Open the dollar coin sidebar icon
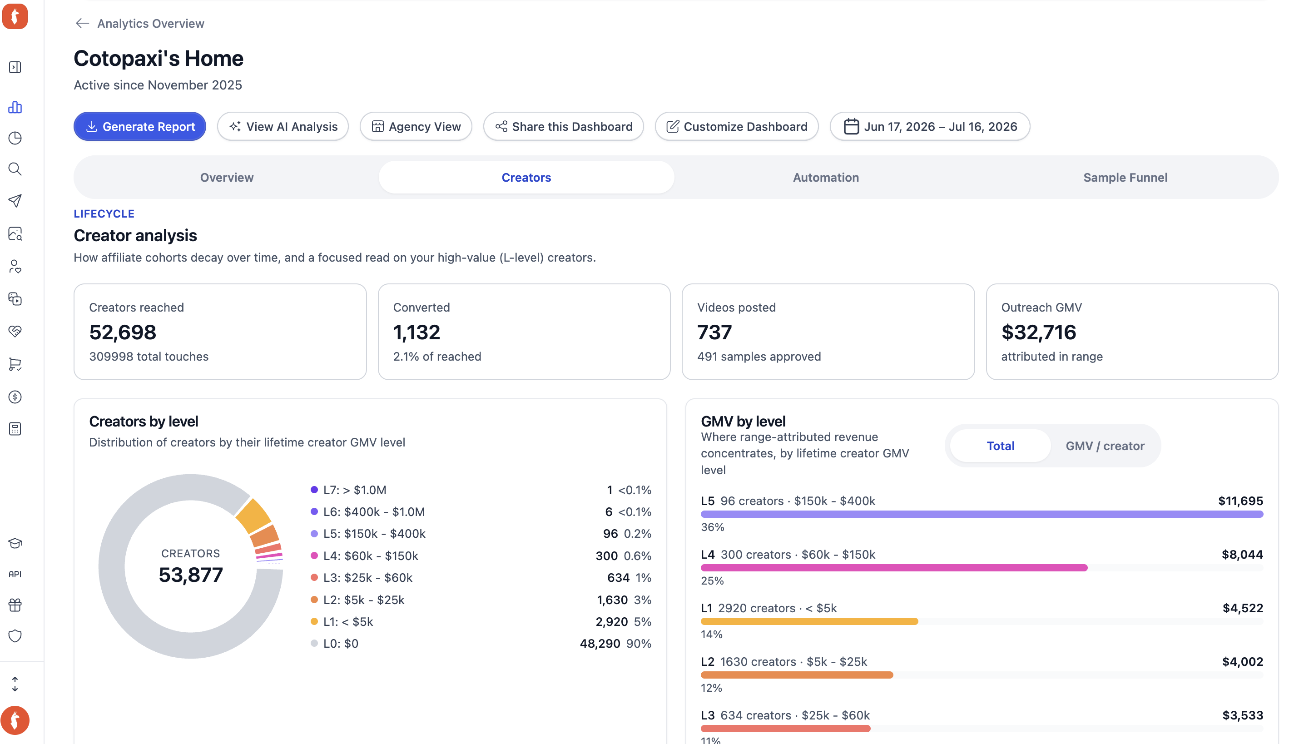 click(15, 397)
